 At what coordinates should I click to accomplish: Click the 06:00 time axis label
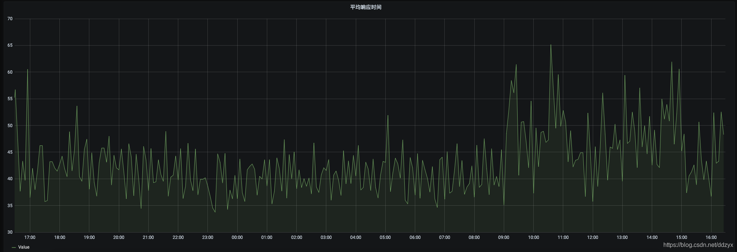415,237
